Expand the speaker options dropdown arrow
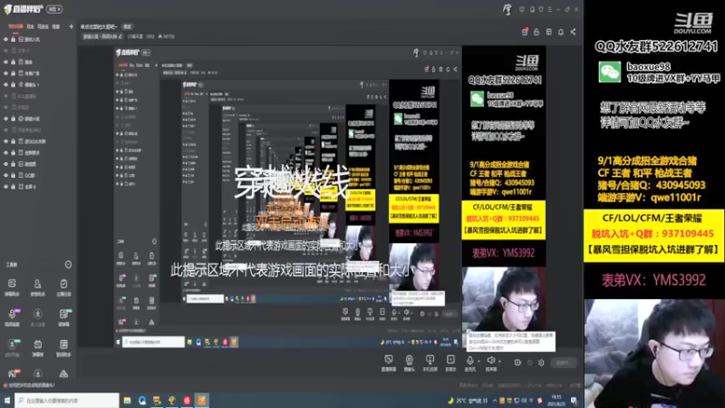Screen dimensions: 725x408 pyautogui.click(x=499, y=361)
